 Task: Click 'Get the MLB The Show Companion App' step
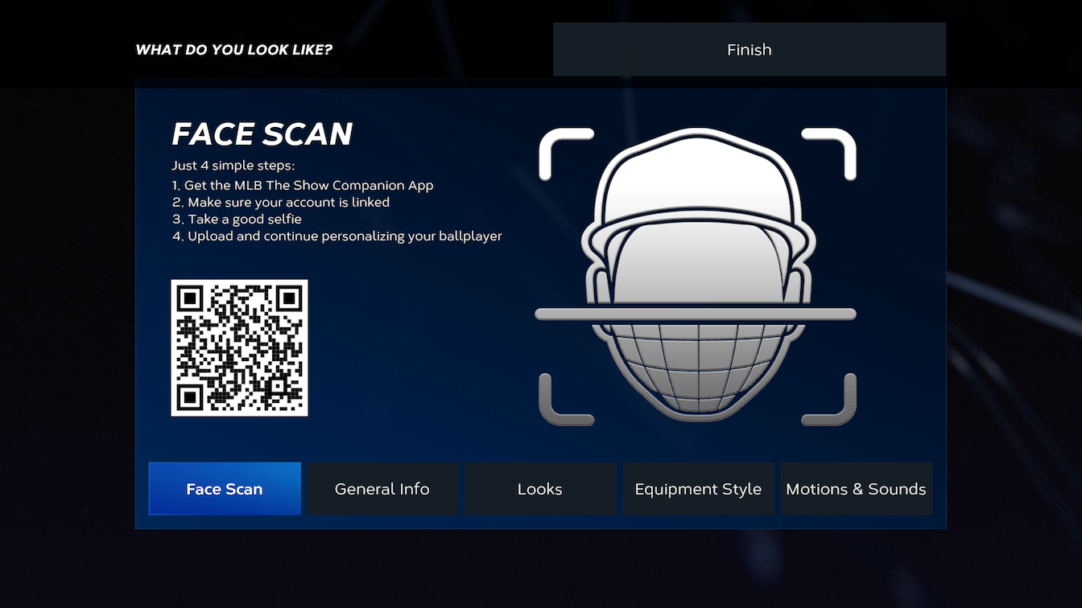coord(303,185)
